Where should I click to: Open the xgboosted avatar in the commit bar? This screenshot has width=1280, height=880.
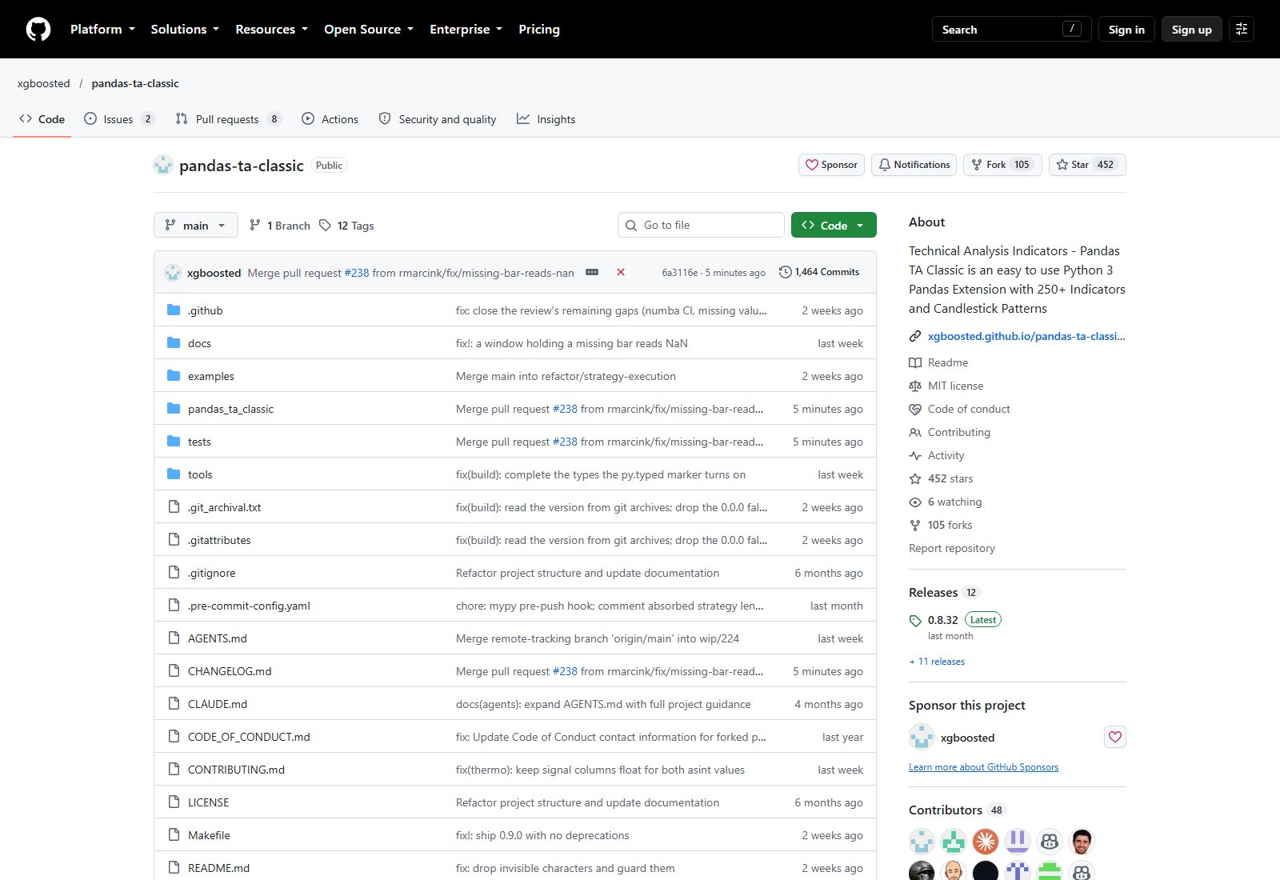click(173, 273)
